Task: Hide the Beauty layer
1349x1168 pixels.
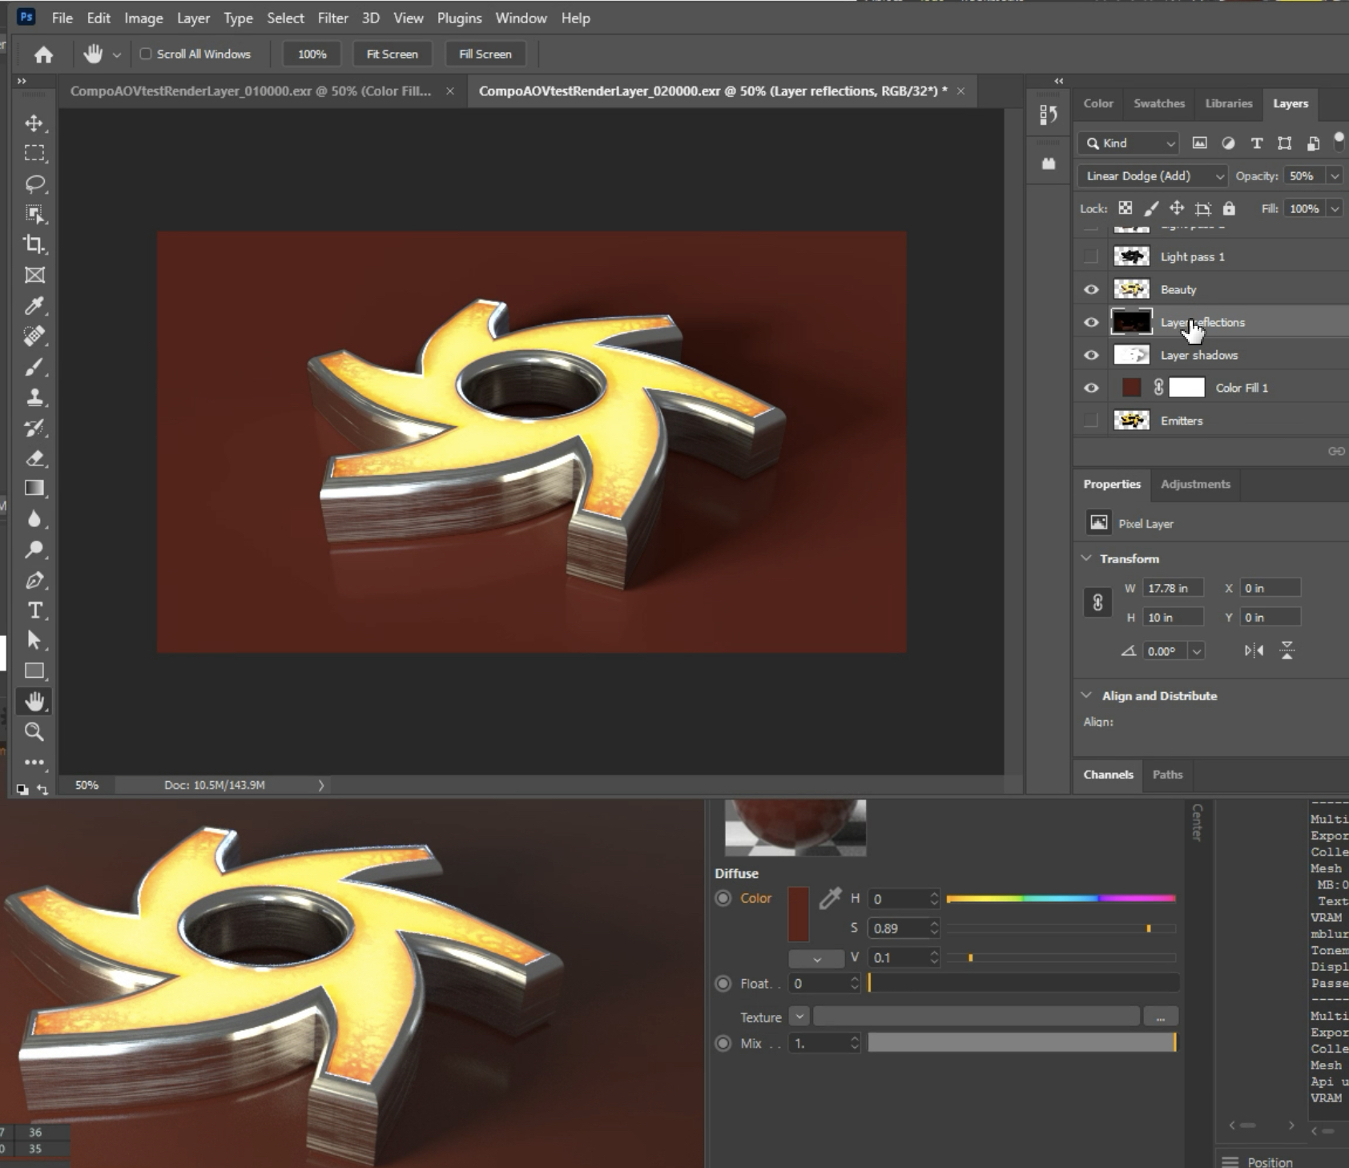Action: tap(1091, 289)
